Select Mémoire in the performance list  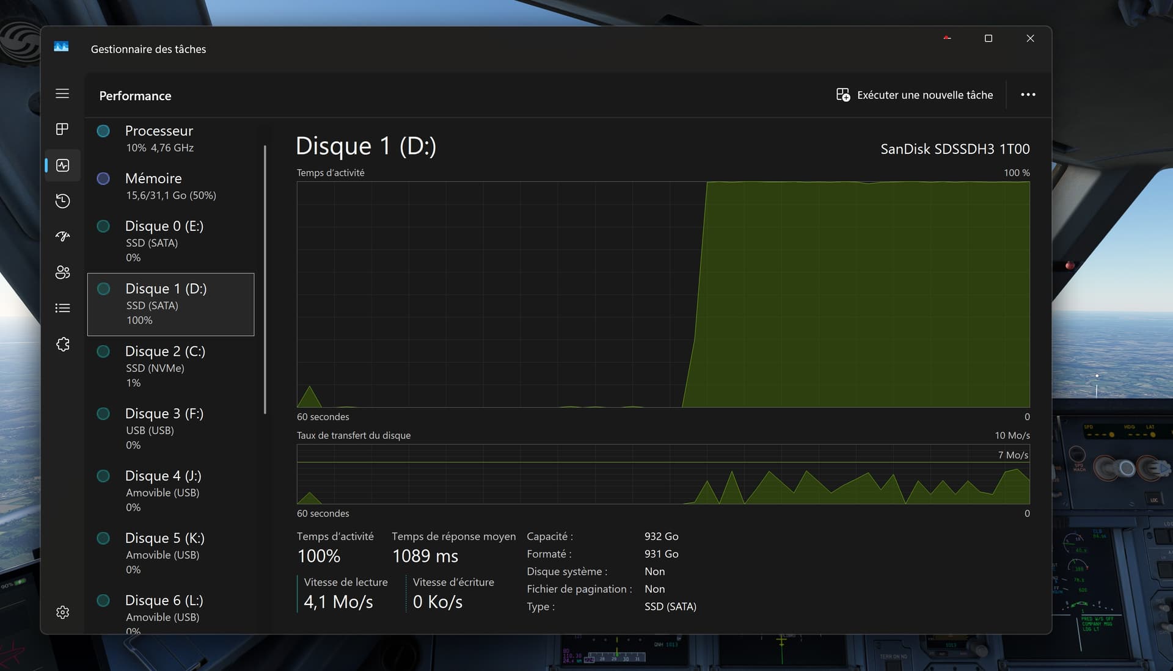coord(171,185)
